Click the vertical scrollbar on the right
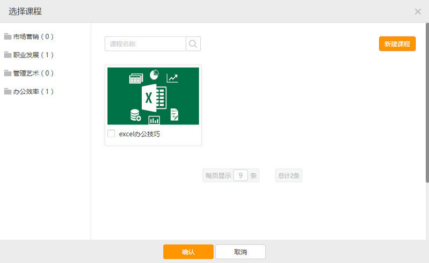Image resolution: width=429 pixels, height=263 pixels. 427,103
